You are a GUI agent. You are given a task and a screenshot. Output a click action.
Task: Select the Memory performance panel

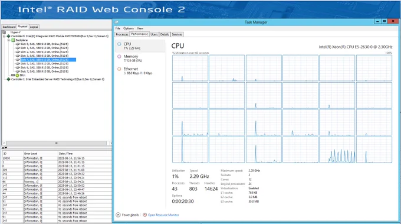[x=140, y=58]
